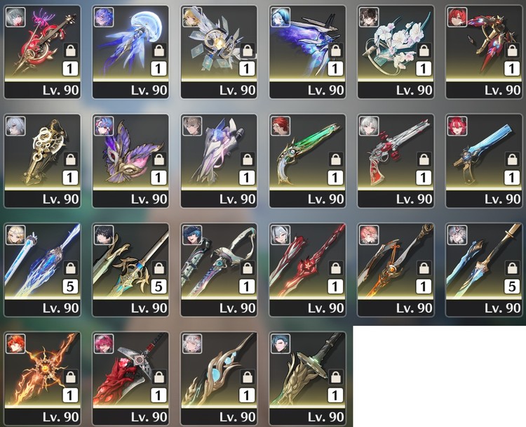
Task: Select the blue-barreled pistol weapon
Action: tap(484, 161)
